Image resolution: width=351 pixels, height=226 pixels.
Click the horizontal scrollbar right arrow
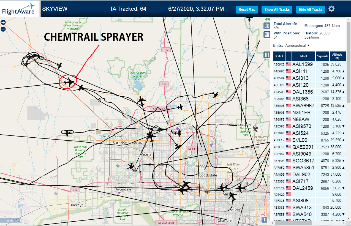coord(345,224)
